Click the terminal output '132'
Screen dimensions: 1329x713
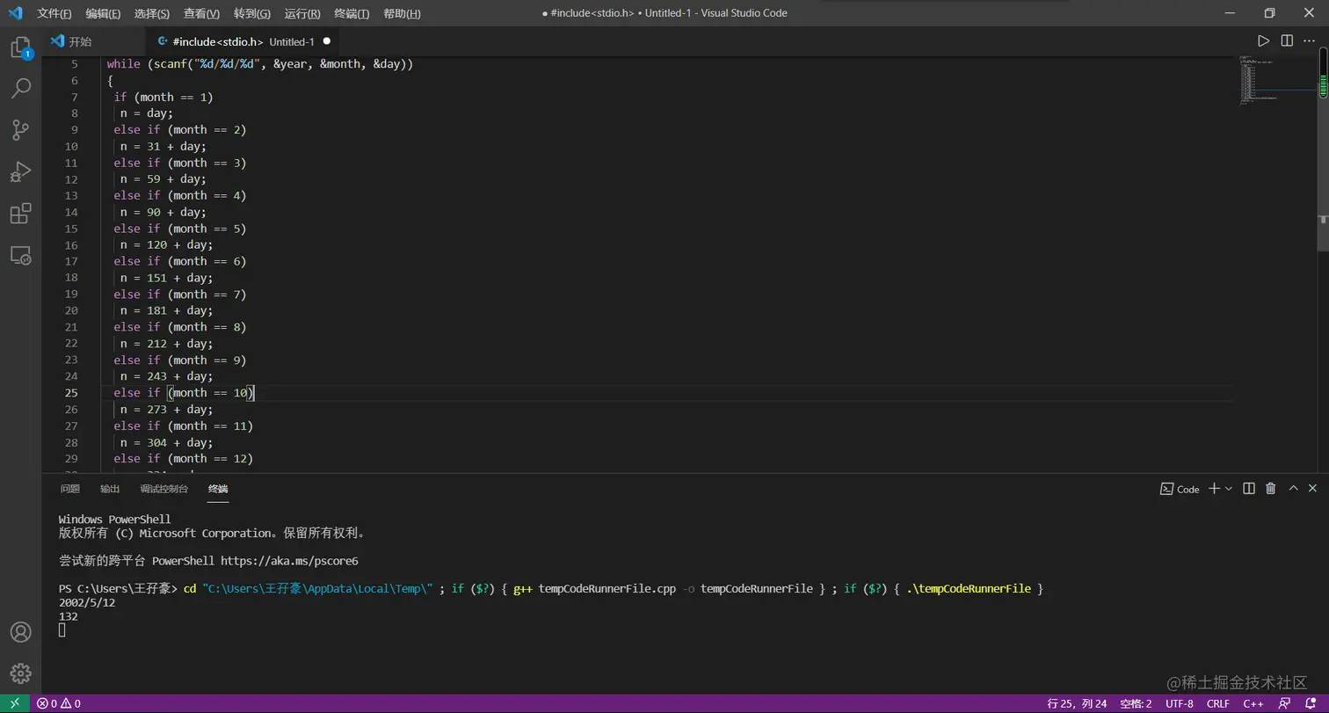pyautogui.click(x=69, y=617)
